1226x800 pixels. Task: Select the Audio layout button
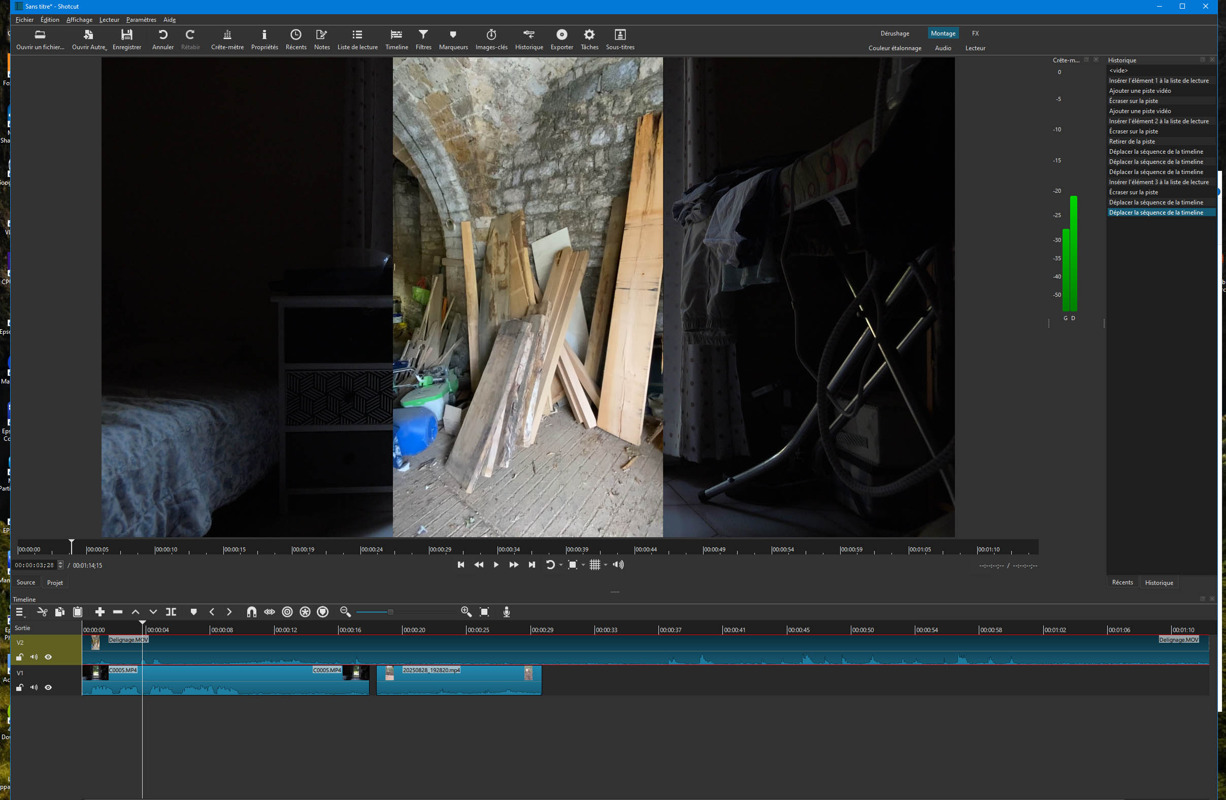[943, 48]
